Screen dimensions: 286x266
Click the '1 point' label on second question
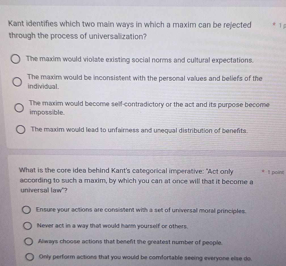pyautogui.click(x=276, y=172)
